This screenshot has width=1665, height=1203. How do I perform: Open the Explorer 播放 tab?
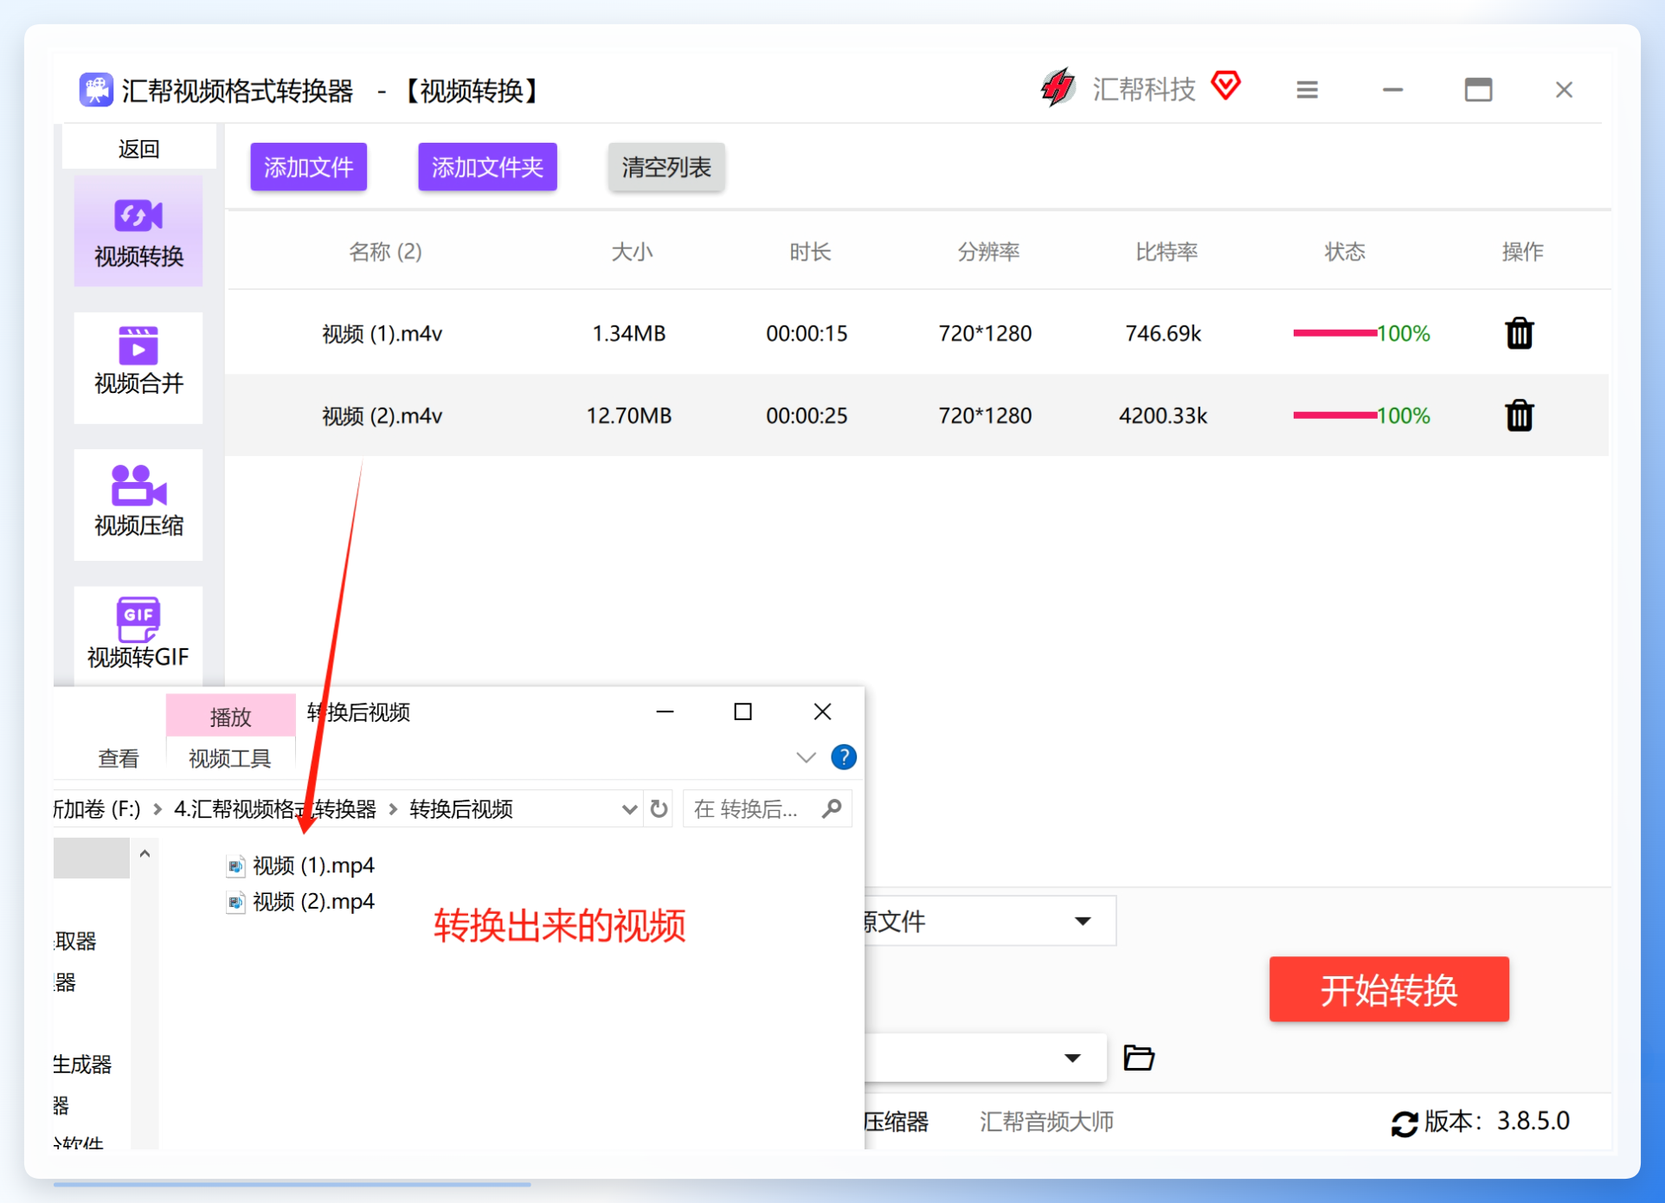(230, 717)
